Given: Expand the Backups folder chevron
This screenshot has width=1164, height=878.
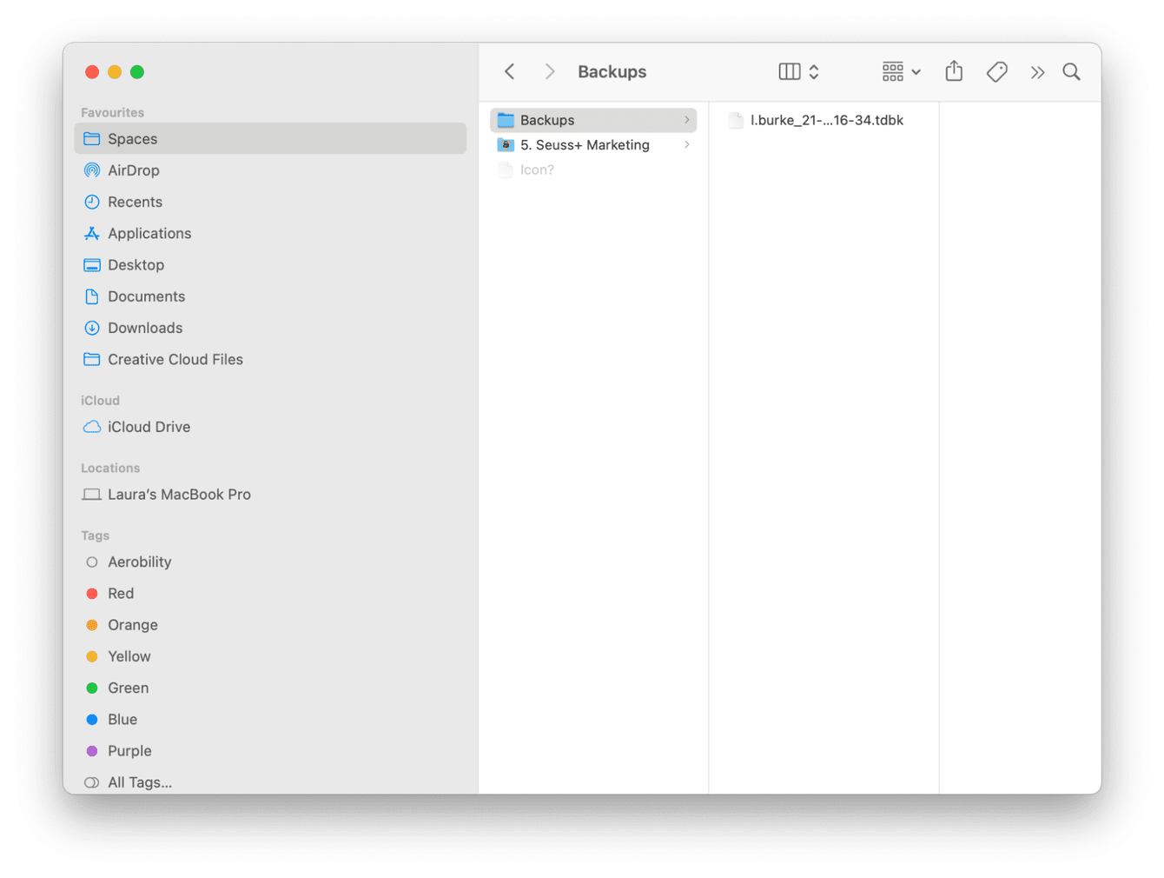Looking at the screenshot, I should point(687,120).
